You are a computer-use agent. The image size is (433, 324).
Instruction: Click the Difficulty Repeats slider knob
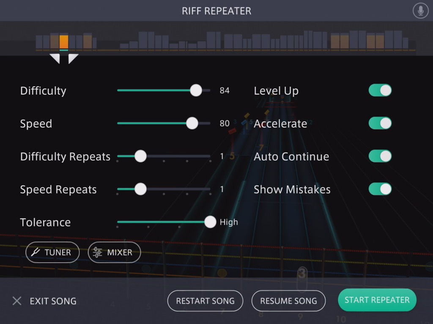[x=140, y=156]
